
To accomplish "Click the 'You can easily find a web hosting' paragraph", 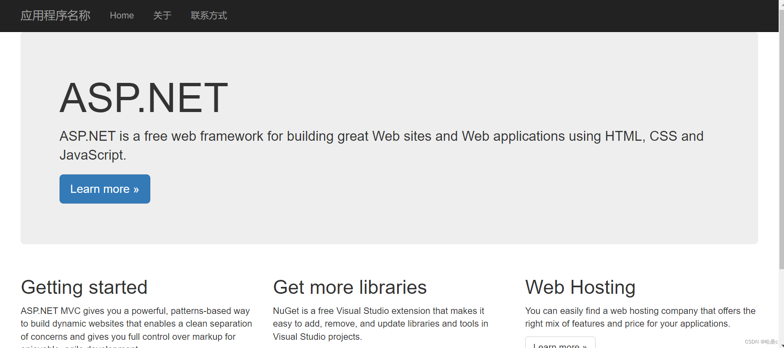I will click(640, 317).
